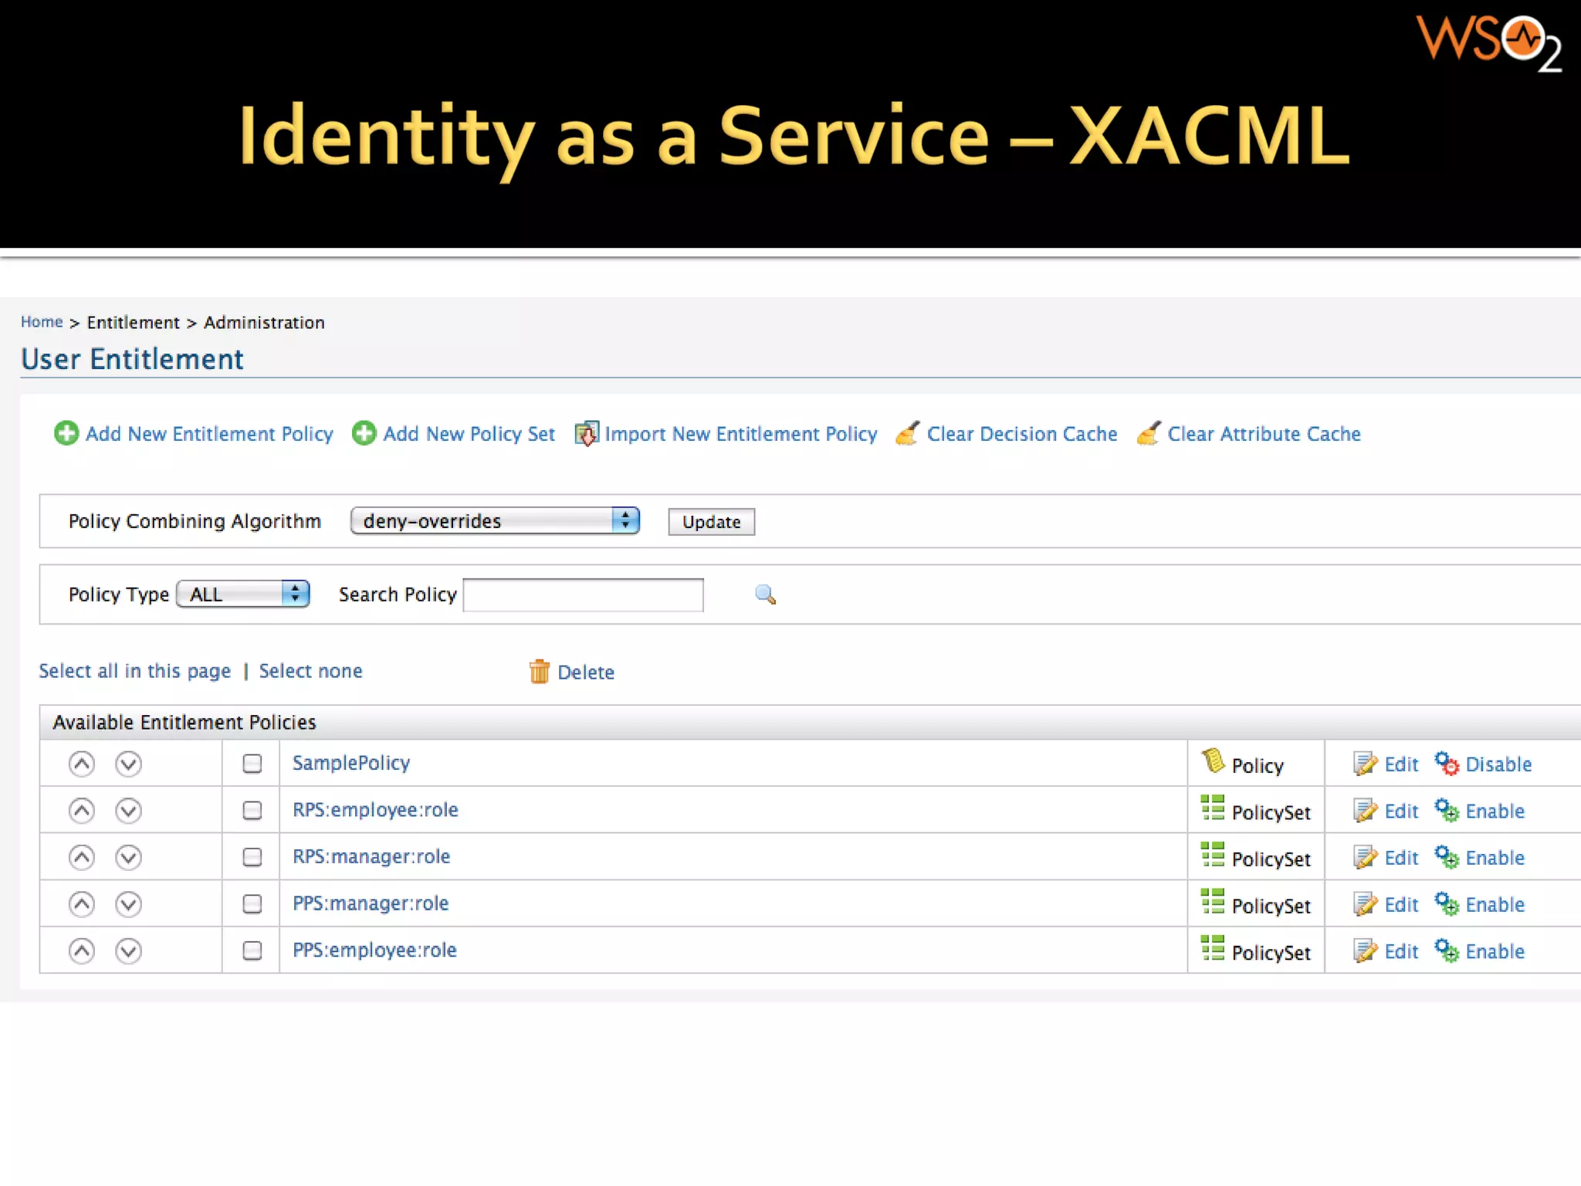Click Edit pencil icon for PPS:employee:role
1581x1186 pixels.
click(x=1365, y=950)
